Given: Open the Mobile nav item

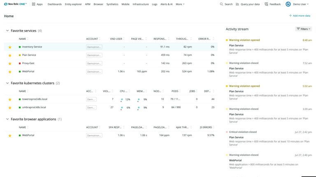Looking at the screenshot, I should (x=125, y=4).
